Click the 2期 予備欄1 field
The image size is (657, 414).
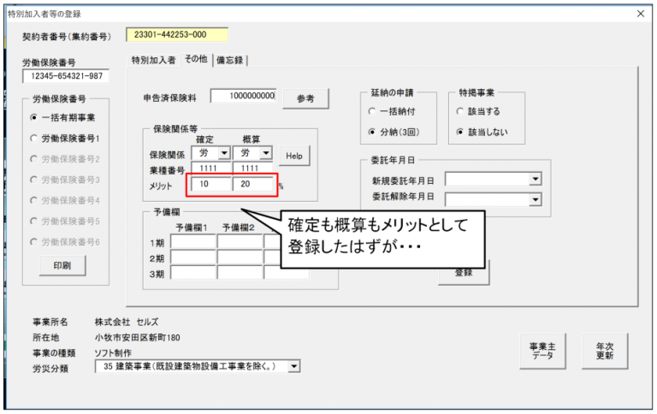click(193, 257)
